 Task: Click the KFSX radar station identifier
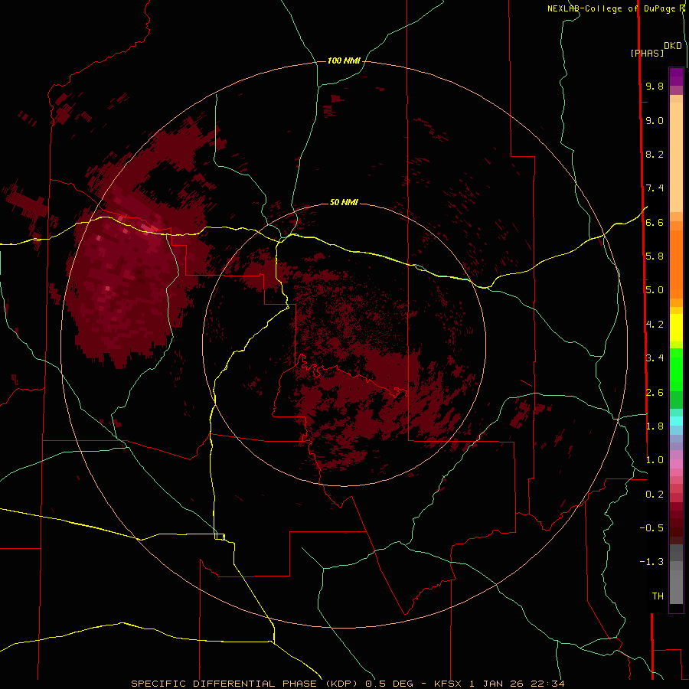pos(448,684)
